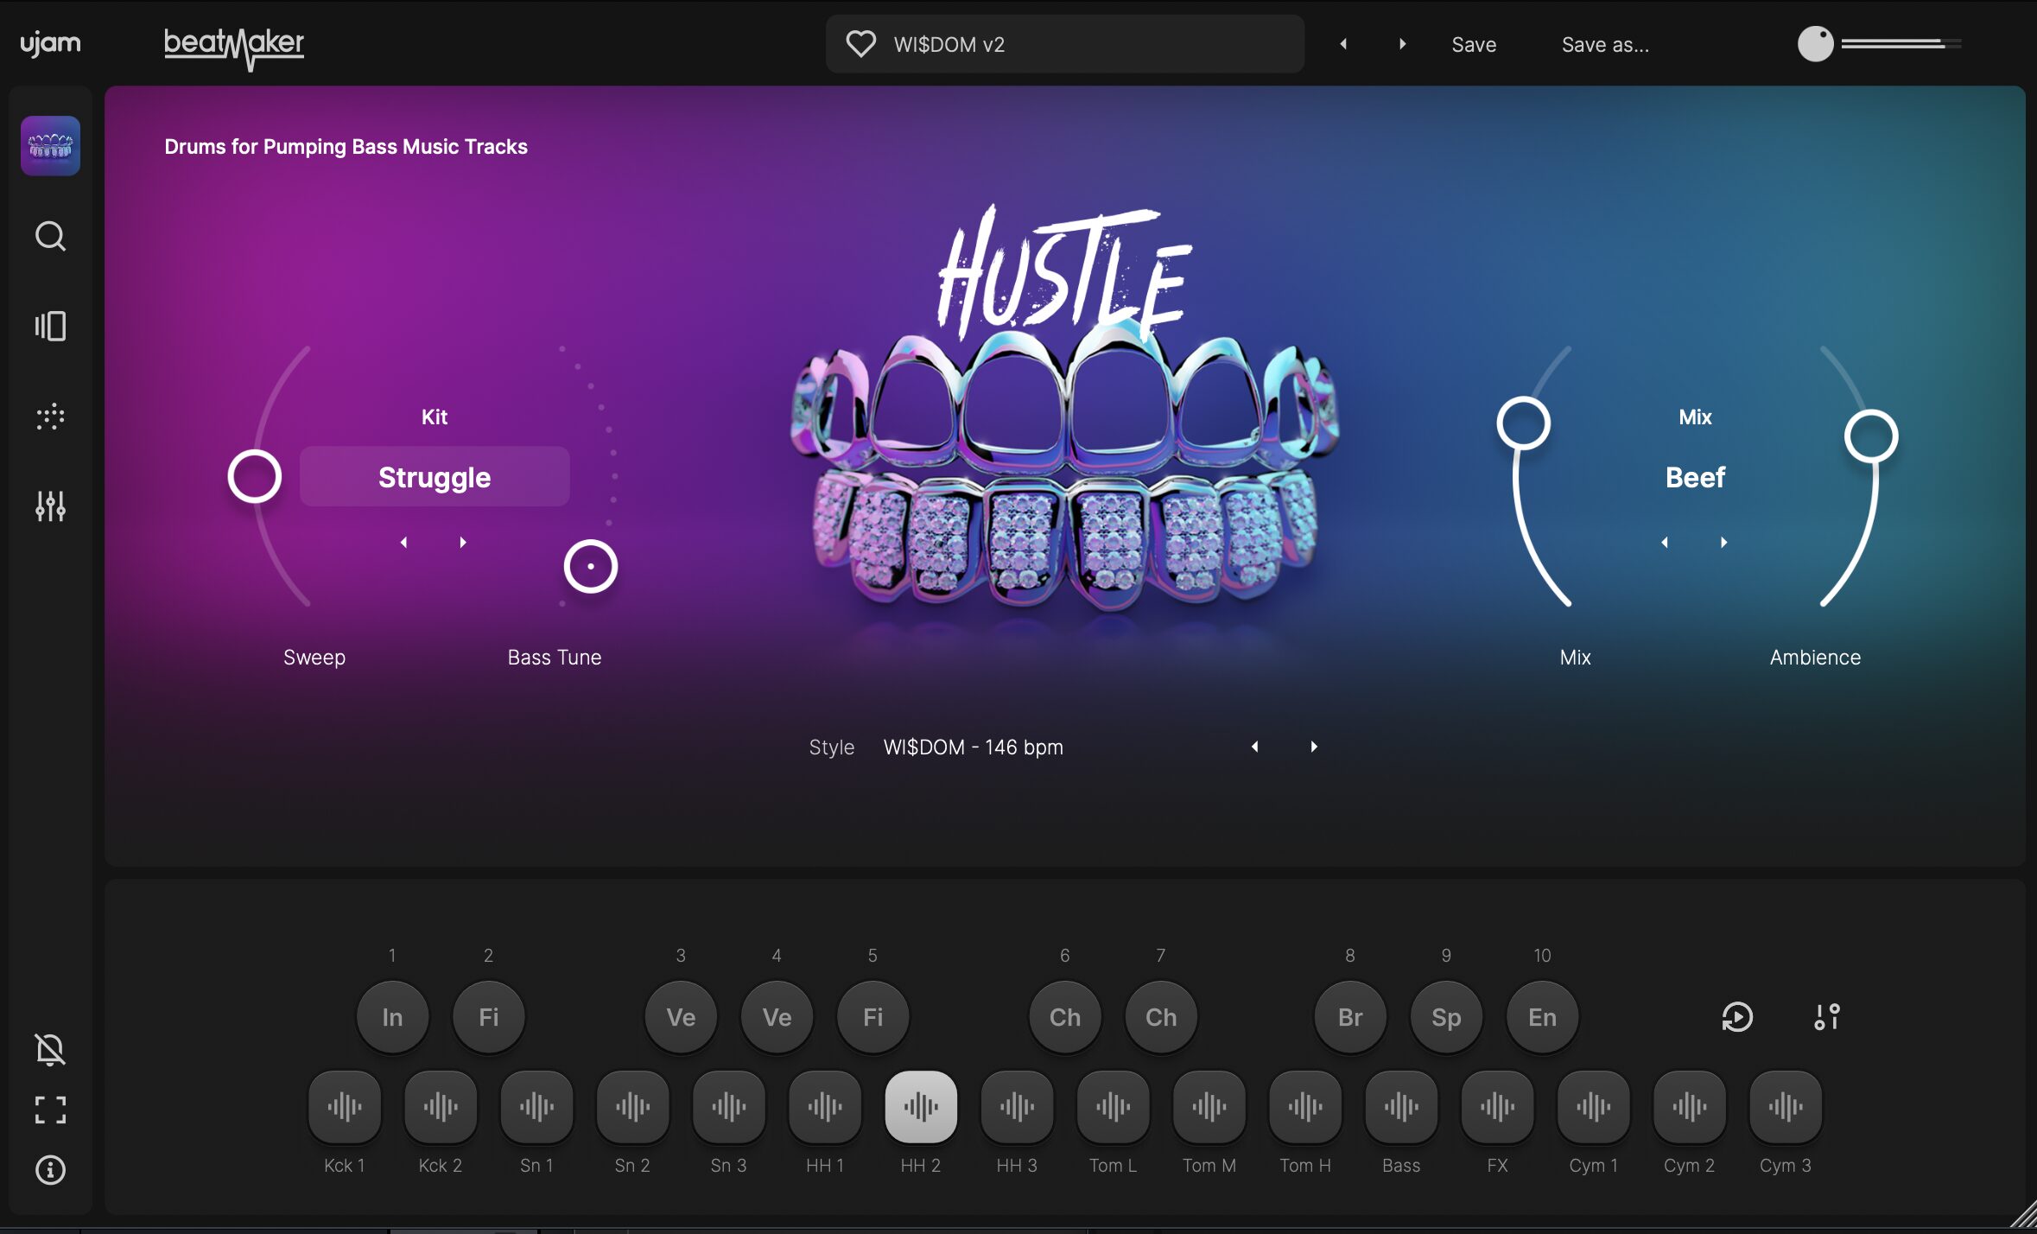Select previous kit arrow
Image resolution: width=2037 pixels, height=1234 pixels.
[x=403, y=543]
